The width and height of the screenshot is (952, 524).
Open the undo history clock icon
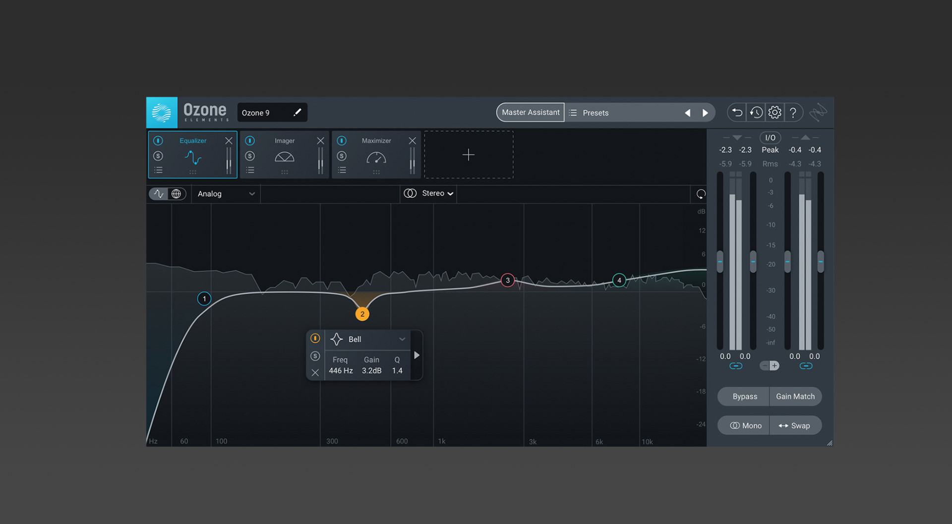coord(756,113)
